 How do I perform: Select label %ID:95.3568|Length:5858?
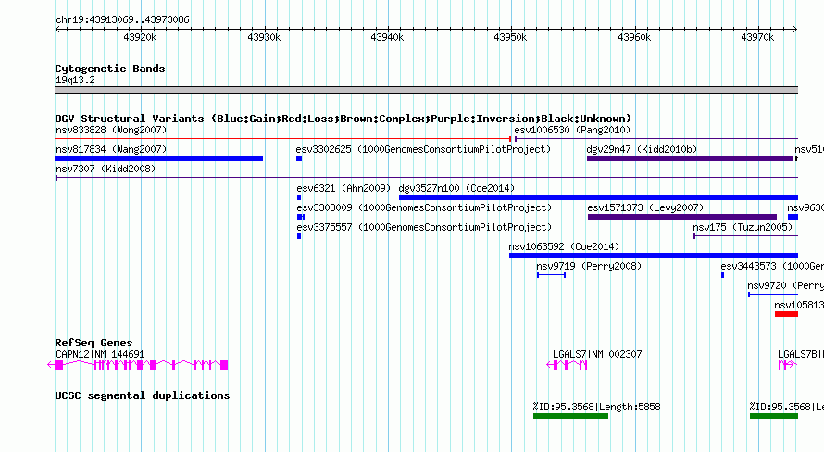596,407
